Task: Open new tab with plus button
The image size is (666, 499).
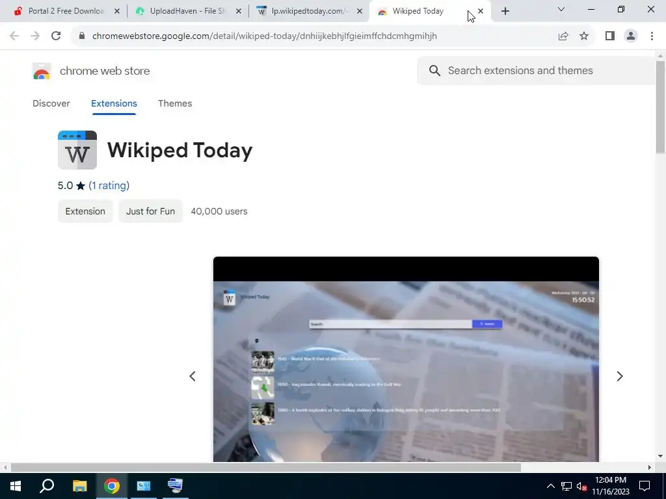Action: coord(505,12)
